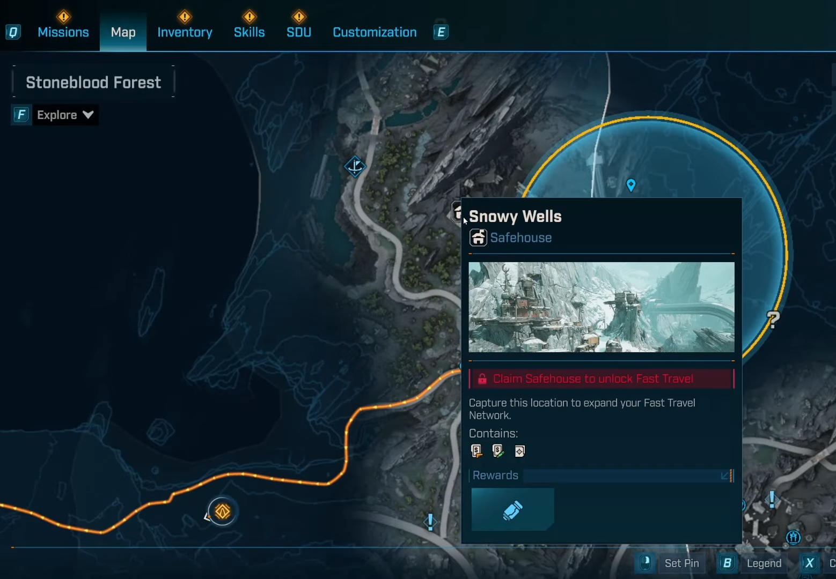The height and width of the screenshot is (579, 836).
Task: Select the orange objective marker on the route
Action: [x=222, y=511]
